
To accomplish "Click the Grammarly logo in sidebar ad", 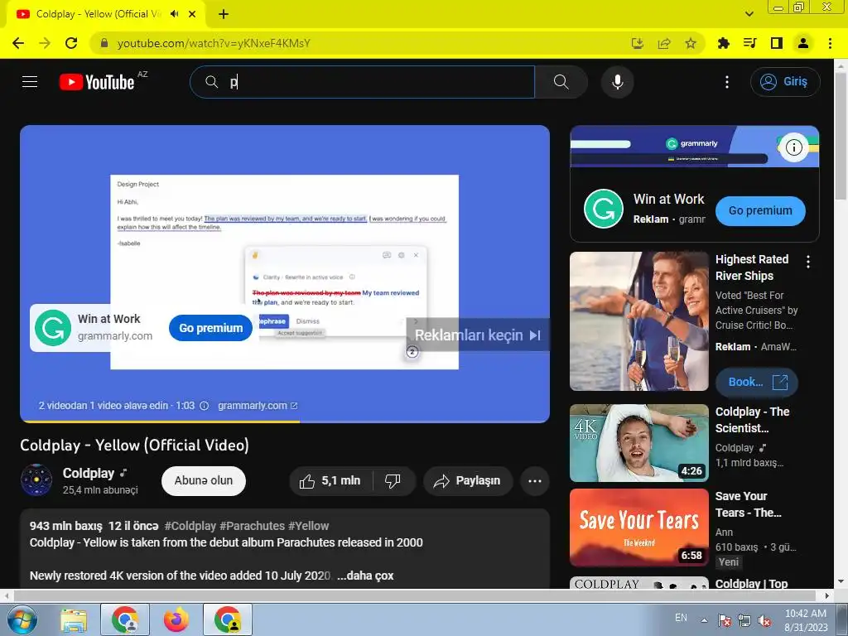I will point(604,209).
